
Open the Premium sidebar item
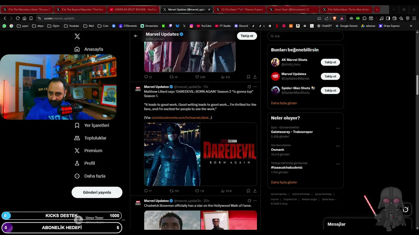coord(88,151)
